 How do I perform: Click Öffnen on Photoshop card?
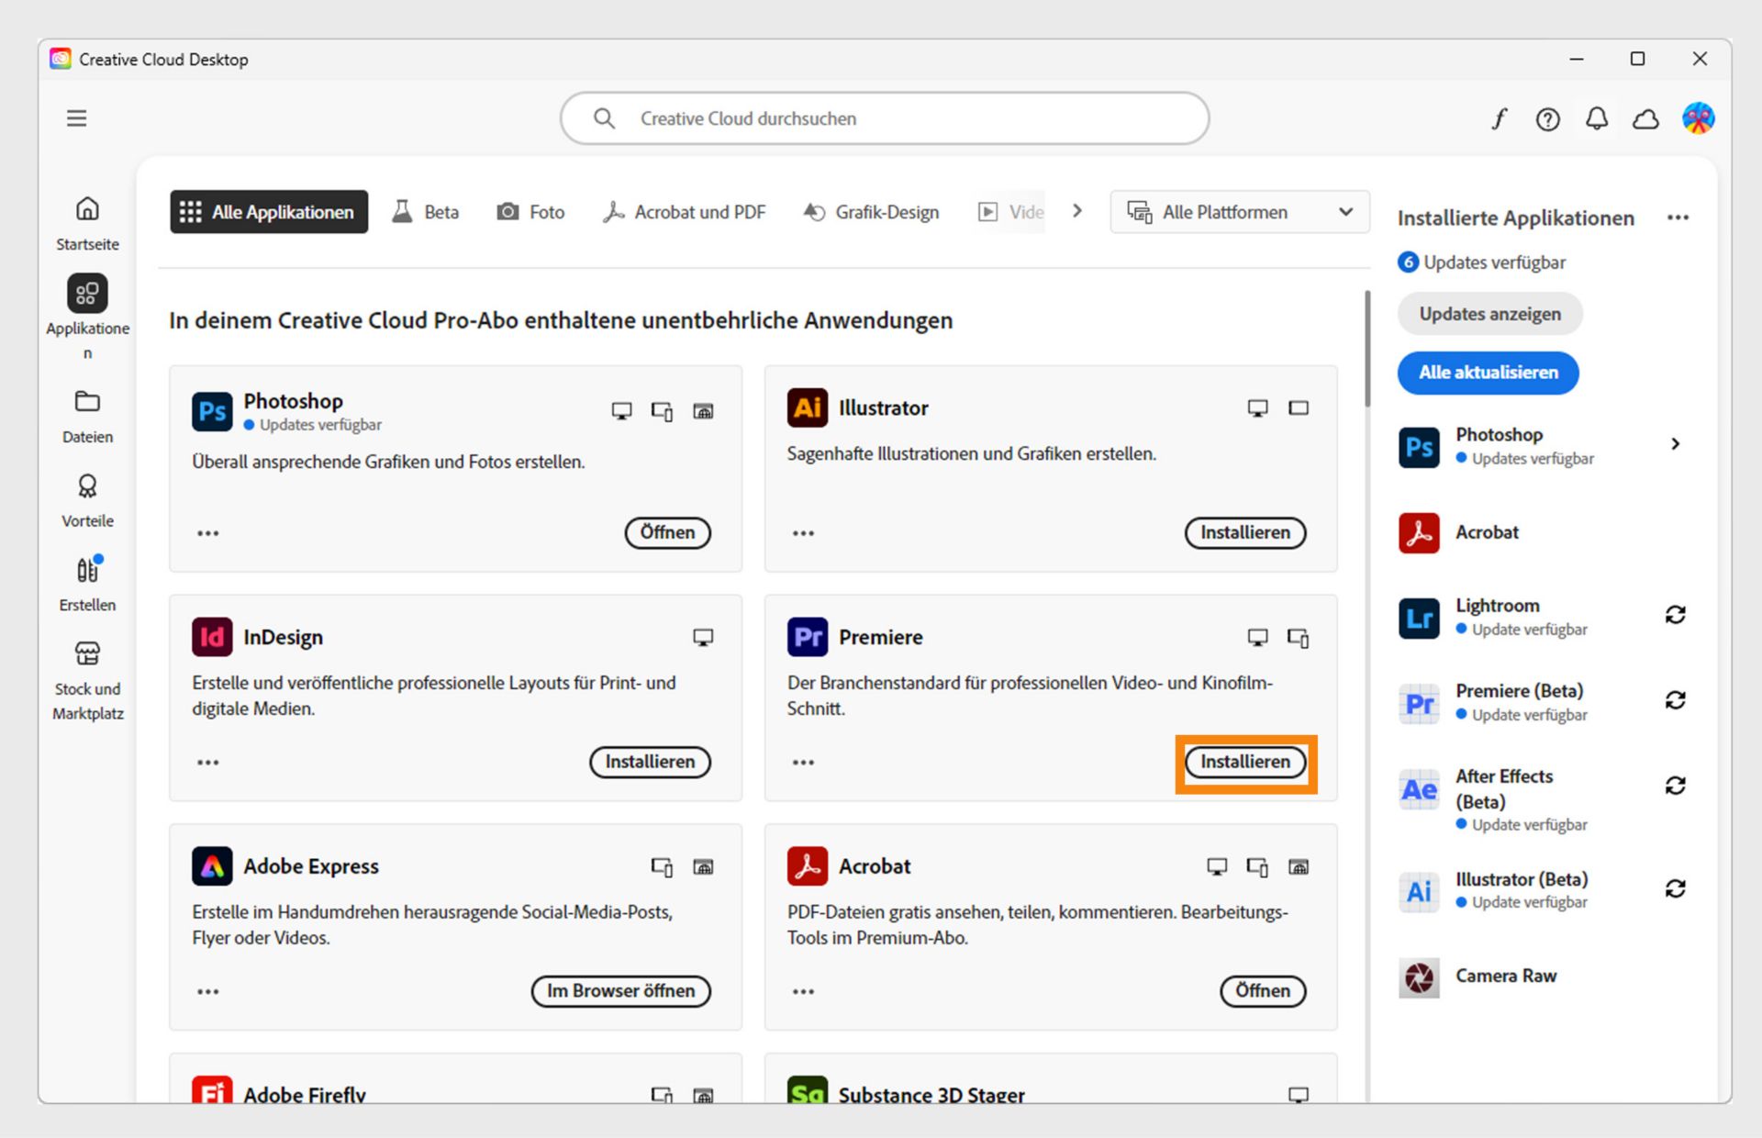668,532
